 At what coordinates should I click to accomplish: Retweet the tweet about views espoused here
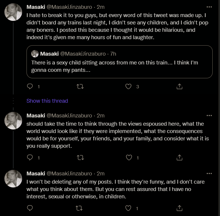80,157
